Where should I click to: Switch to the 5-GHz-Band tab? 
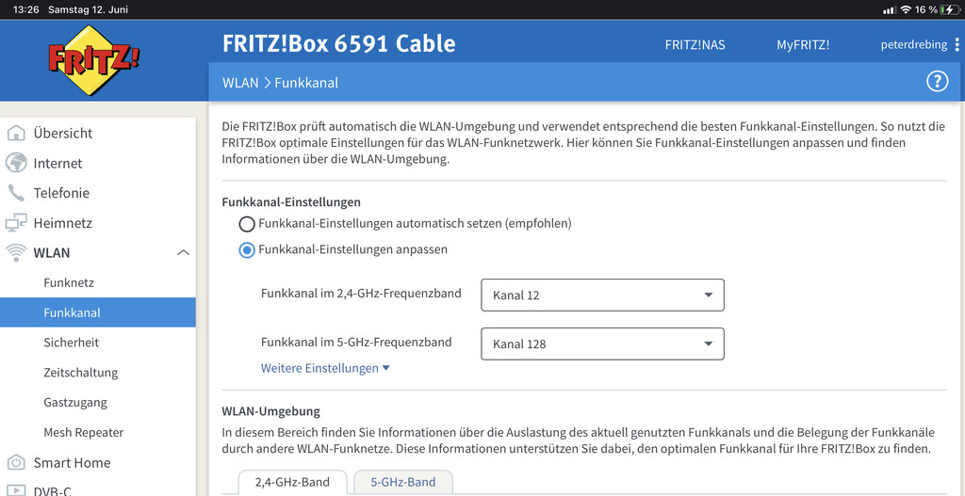pyautogui.click(x=403, y=483)
